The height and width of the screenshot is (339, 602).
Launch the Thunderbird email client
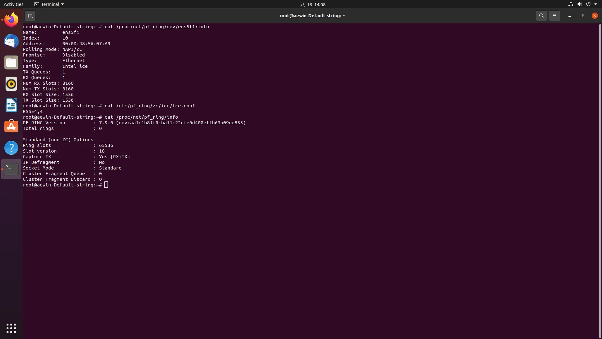point(11,41)
